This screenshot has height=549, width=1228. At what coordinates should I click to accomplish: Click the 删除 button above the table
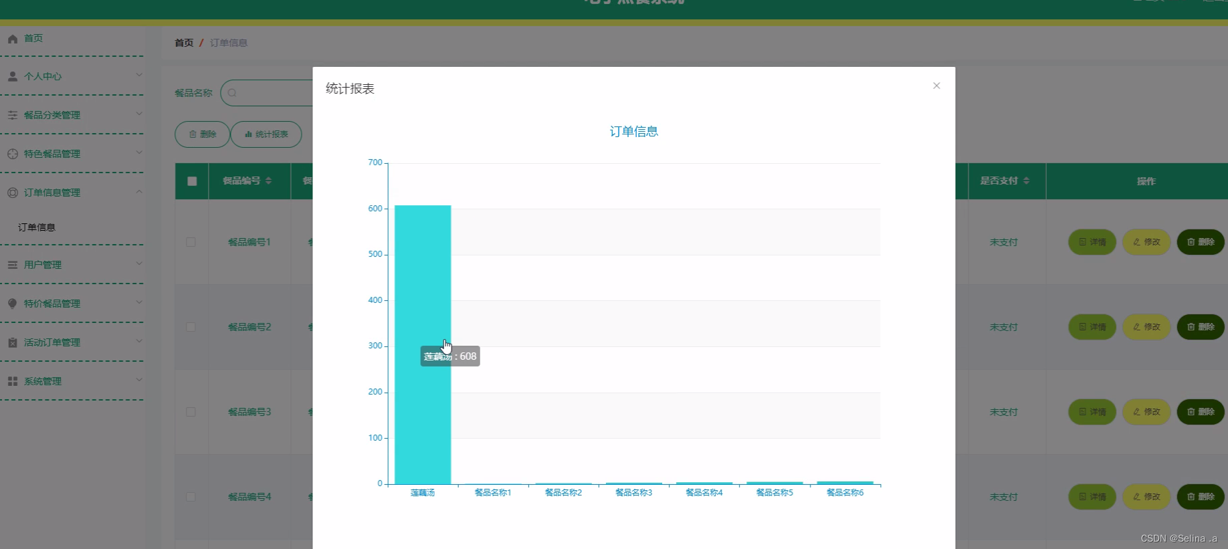click(202, 134)
